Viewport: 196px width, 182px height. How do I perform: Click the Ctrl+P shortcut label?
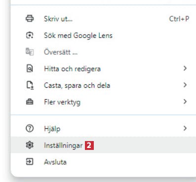coord(179,19)
